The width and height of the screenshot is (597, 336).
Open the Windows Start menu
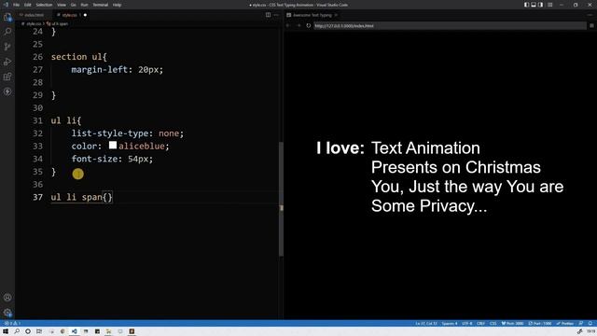pos(6,331)
